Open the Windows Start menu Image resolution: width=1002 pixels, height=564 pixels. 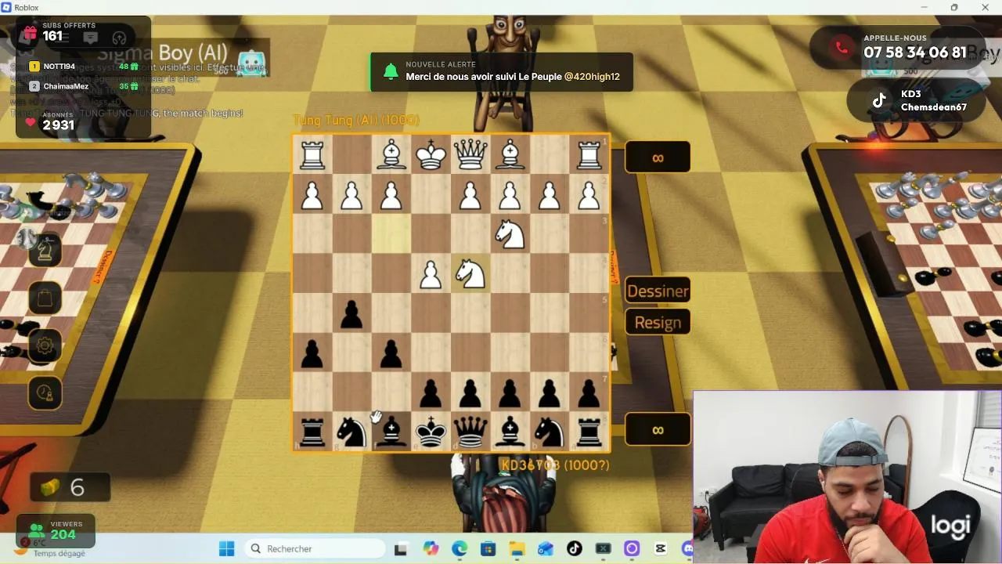[x=226, y=548]
